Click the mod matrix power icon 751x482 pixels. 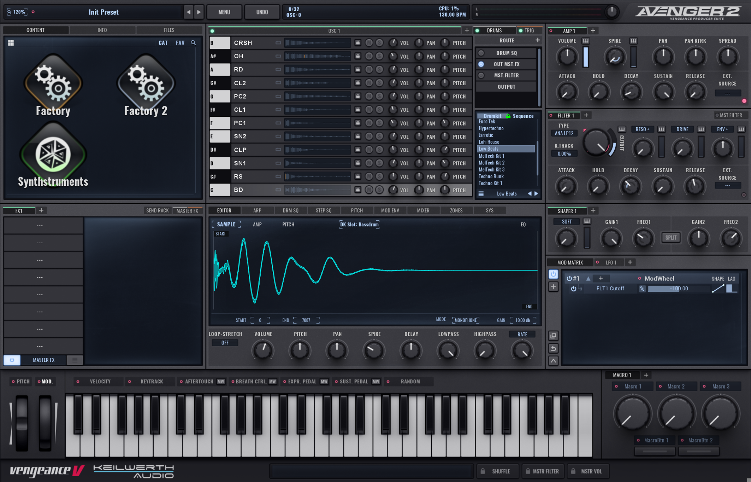553,274
